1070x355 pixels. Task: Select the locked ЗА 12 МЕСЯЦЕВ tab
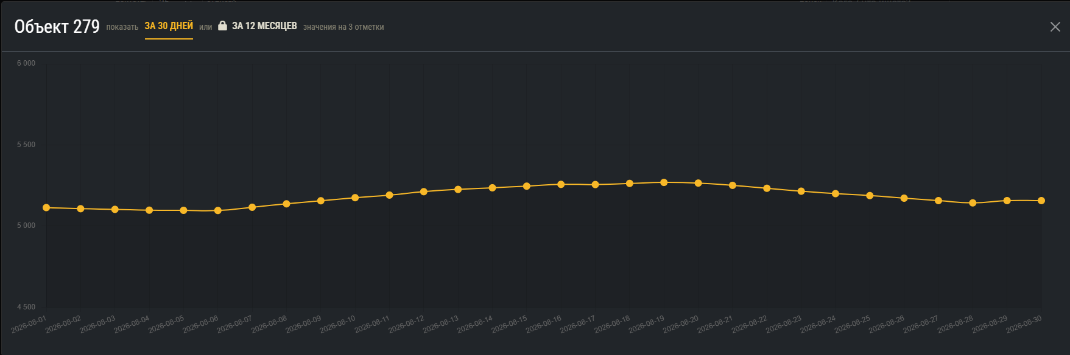click(x=264, y=26)
